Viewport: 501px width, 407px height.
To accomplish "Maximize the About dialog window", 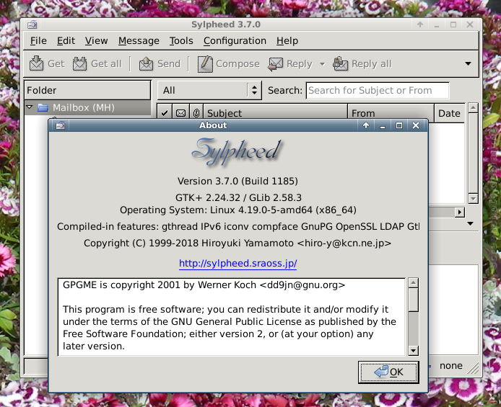I will (399, 125).
